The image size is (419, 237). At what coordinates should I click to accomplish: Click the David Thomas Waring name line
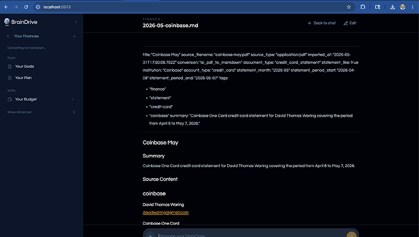tap(163, 205)
